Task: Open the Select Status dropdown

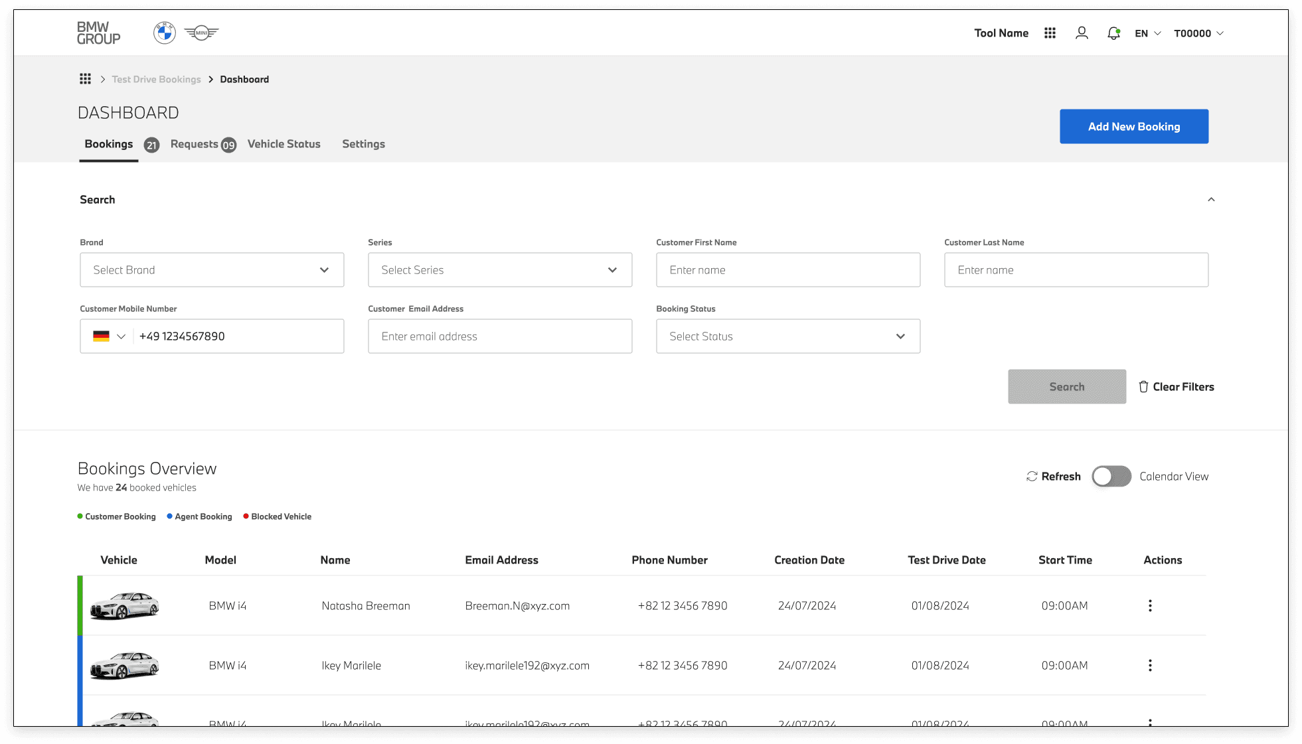Action: pos(788,336)
